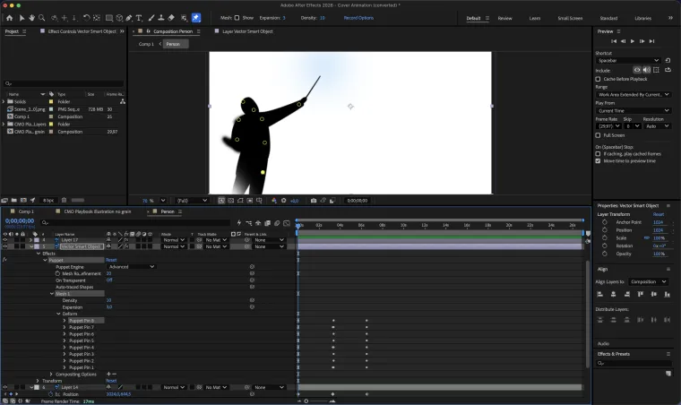Select the Zoom magnifier tool
Screen dimensions: 681x405
(x=42, y=18)
